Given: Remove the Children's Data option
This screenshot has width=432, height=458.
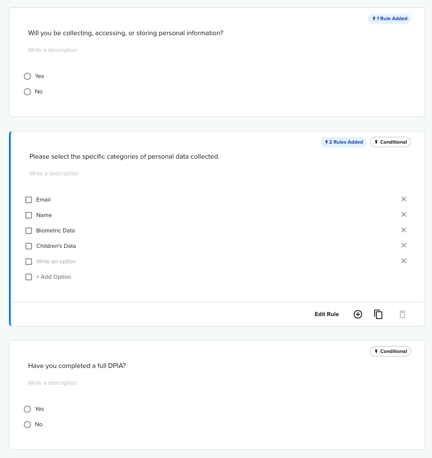Looking at the screenshot, I should coord(403,245).
